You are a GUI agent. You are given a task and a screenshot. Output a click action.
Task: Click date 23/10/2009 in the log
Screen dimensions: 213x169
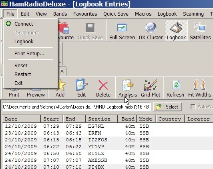[x=21, y=133]
